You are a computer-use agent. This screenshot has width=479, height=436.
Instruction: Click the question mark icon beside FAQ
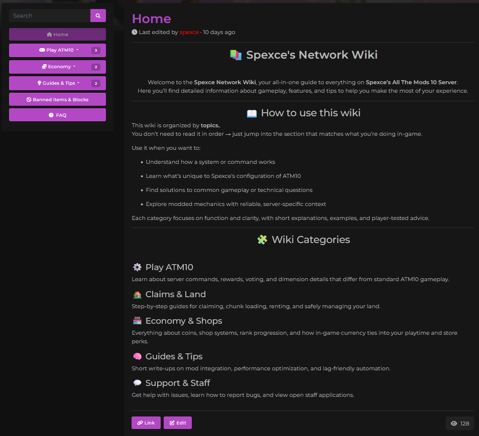point(51,115)
